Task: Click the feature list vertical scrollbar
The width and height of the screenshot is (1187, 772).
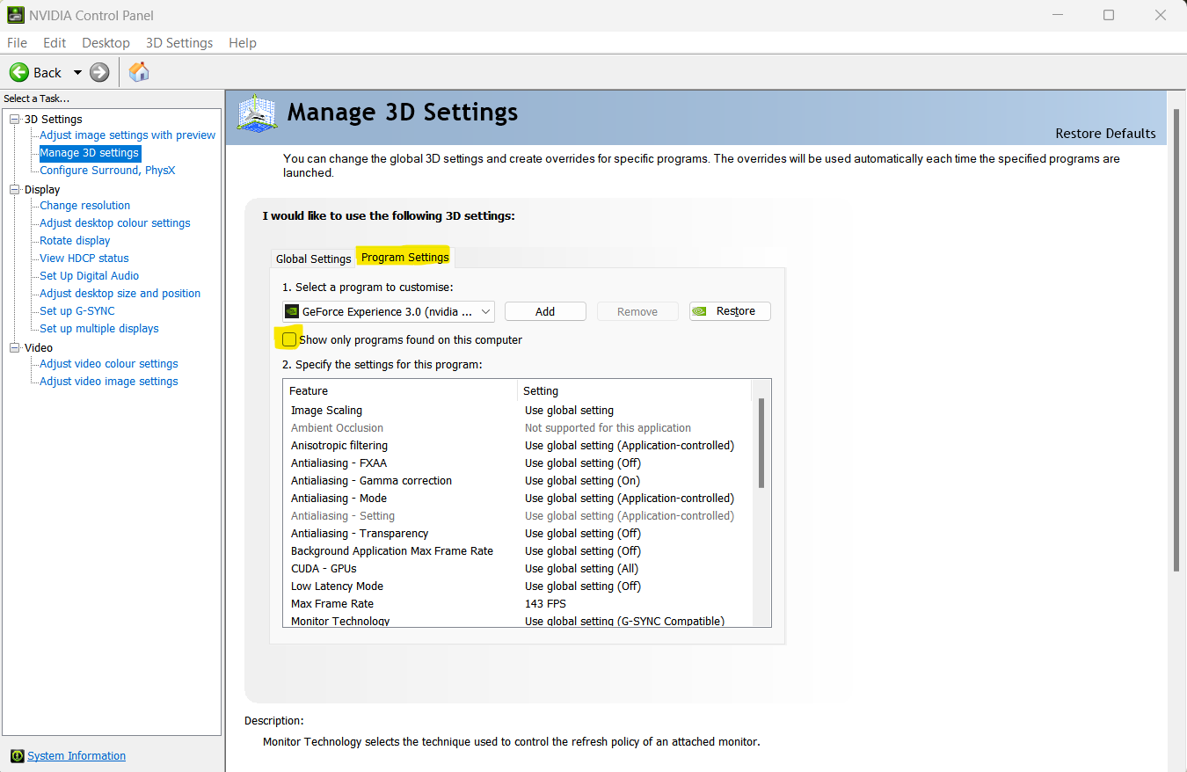Action: pyautogui.click(x=761, y=442)
